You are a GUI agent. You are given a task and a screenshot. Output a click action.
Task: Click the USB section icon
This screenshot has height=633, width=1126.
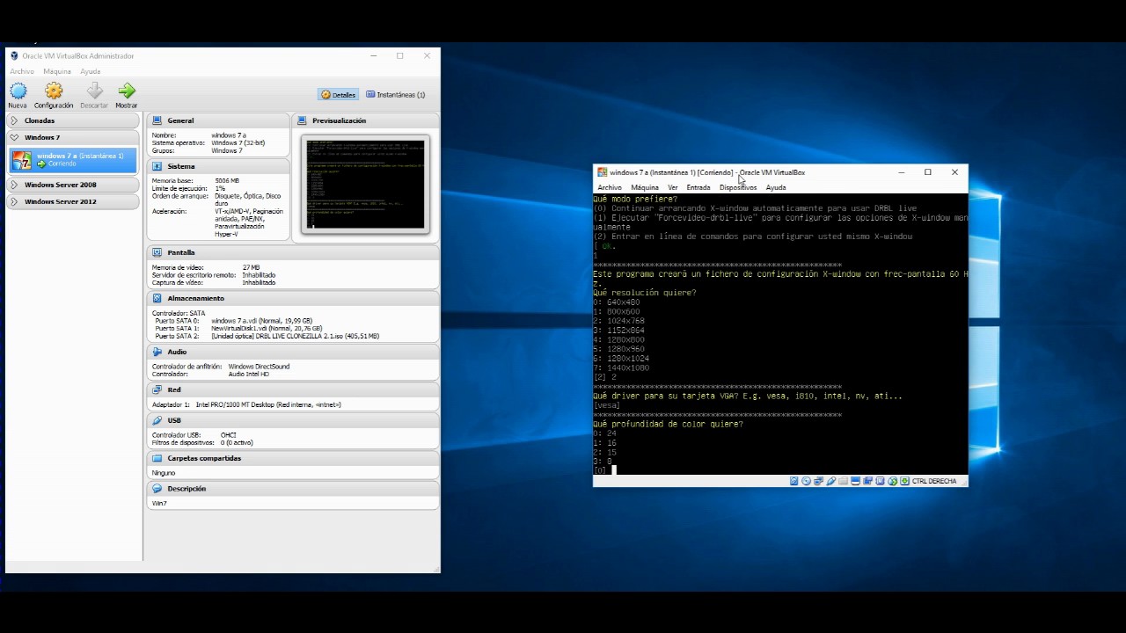(157, 420)
